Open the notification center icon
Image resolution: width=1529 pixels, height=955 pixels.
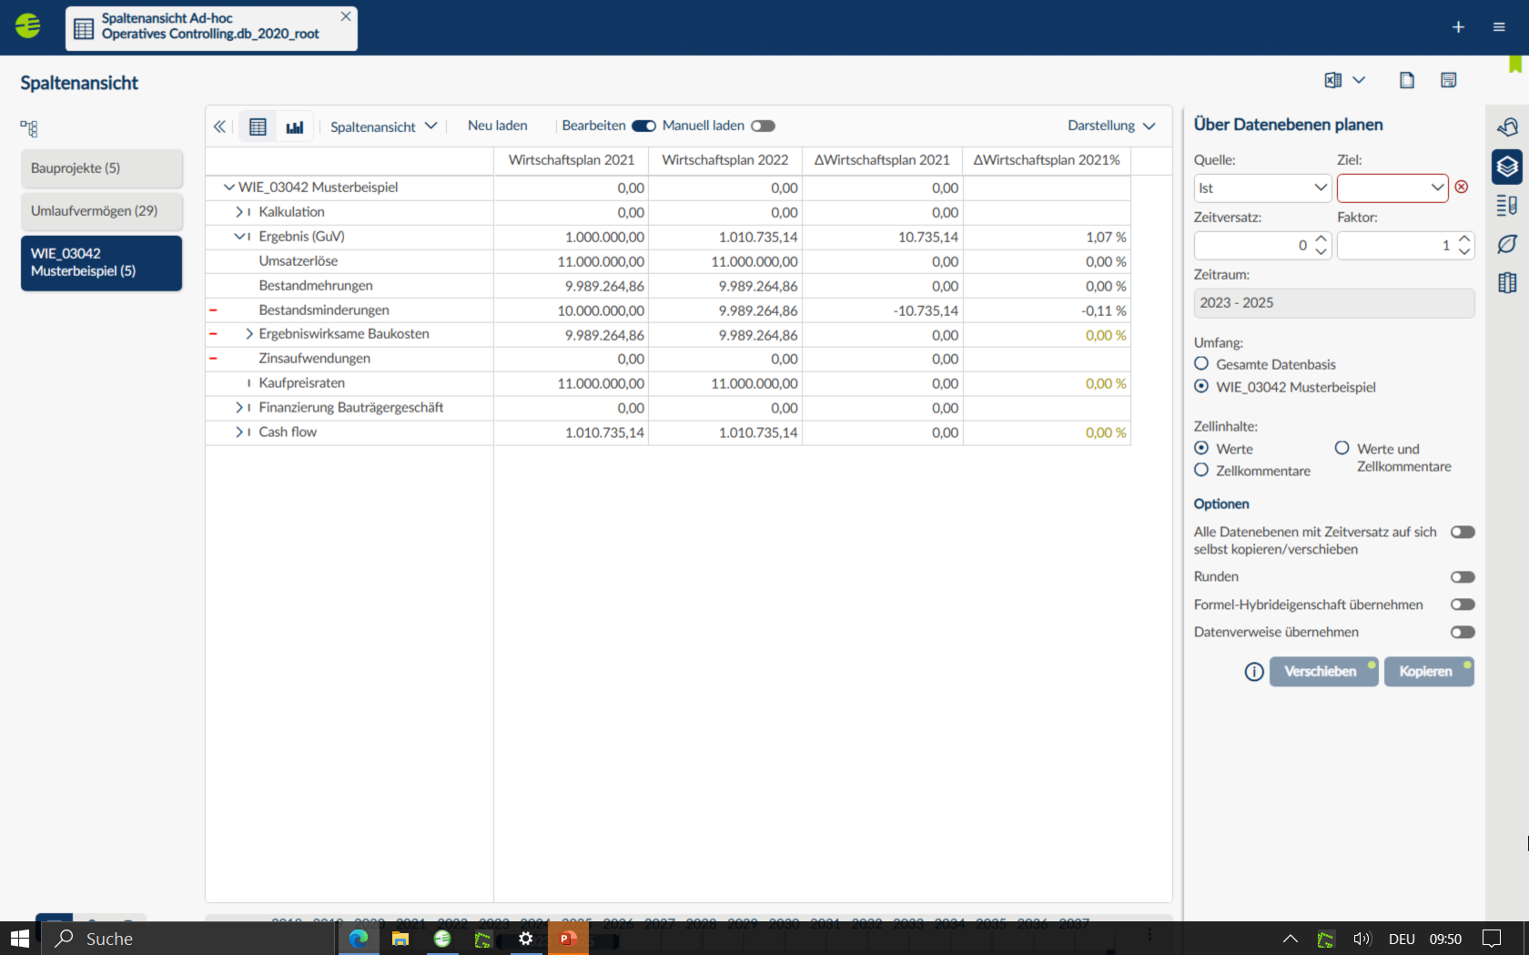1492,939
